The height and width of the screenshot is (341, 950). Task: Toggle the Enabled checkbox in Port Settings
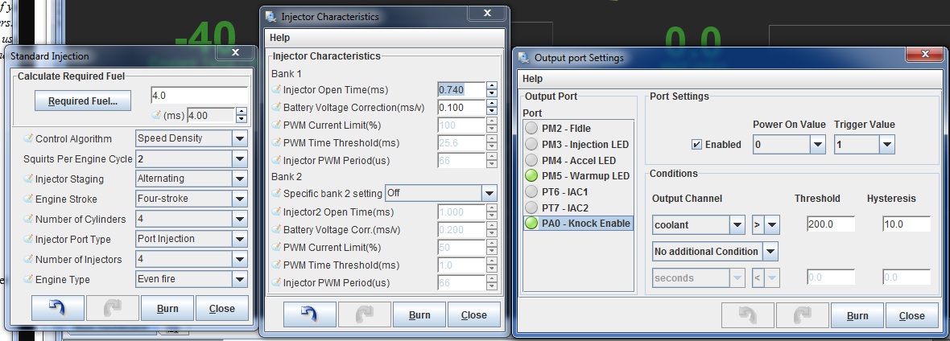coord(696,145)
